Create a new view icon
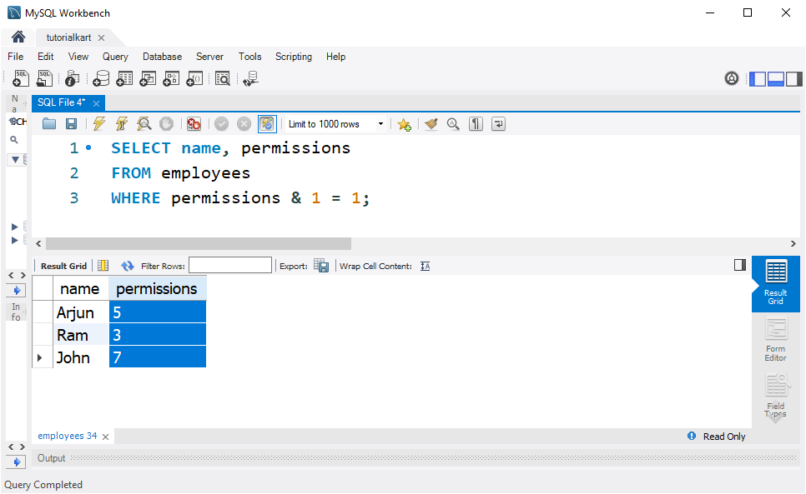The image size is (806, 494). (148, 78)
